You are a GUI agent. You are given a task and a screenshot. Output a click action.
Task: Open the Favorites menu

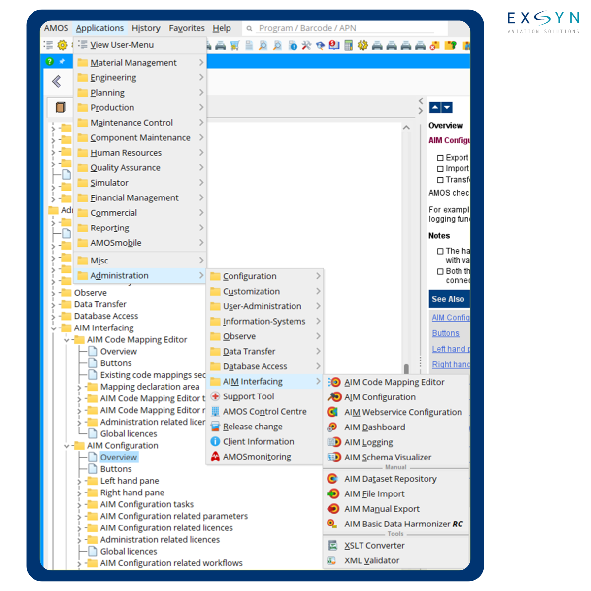tap(187, 28)
